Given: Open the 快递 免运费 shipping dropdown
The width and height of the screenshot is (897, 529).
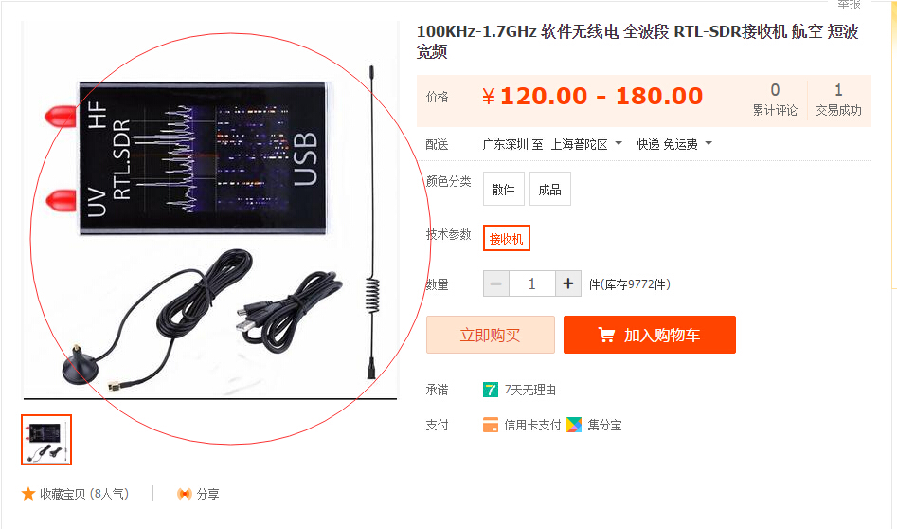Looking at the screenshot, I should [x=674, y=144].
